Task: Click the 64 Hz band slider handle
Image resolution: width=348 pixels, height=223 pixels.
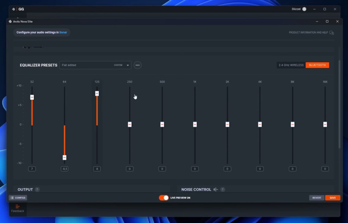Action: 64,157
